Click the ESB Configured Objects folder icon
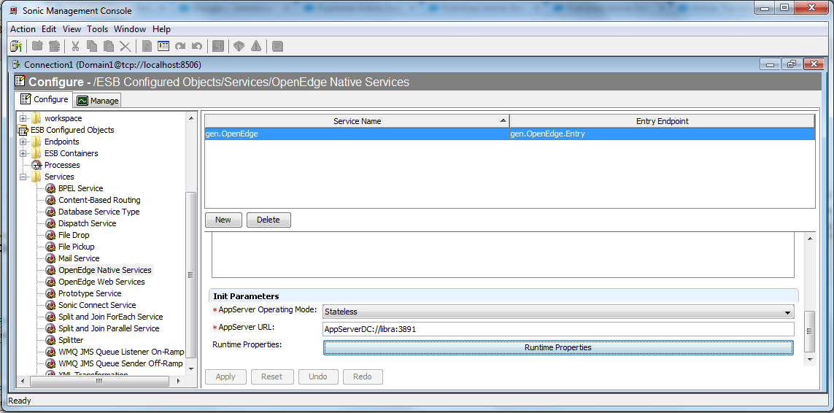The height and width of the screenshot is (413, 834). (x=23, y=130)
